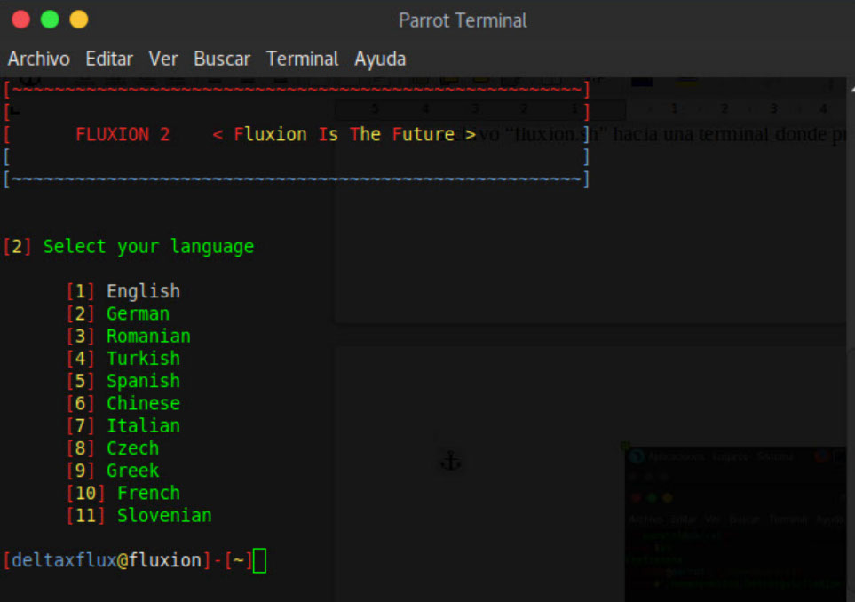Open the Terminal menu
The height and width of the screenshot is (602, 855).
pyautogui.click(x=302, y=59)
